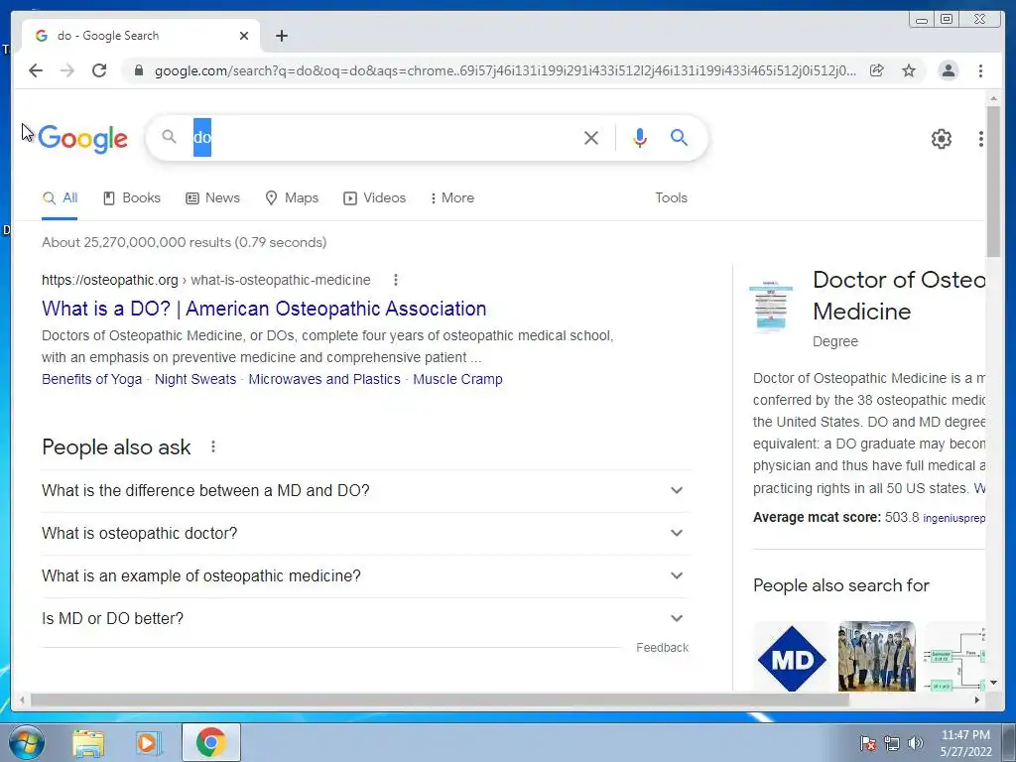This screenshot has width=1016, height=762.
Task: Open the Microwaves and Plastics sitelink
Action: click(324, 379)
